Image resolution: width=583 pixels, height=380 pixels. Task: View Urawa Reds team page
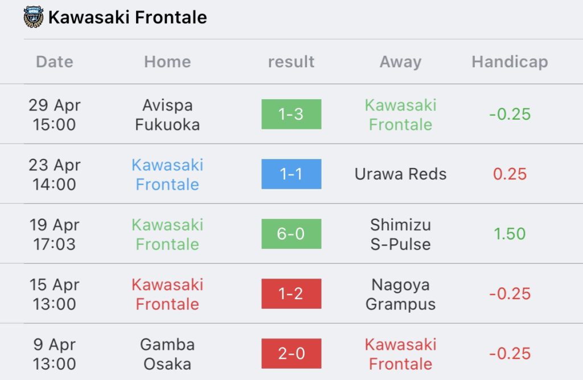coord(400,174)
